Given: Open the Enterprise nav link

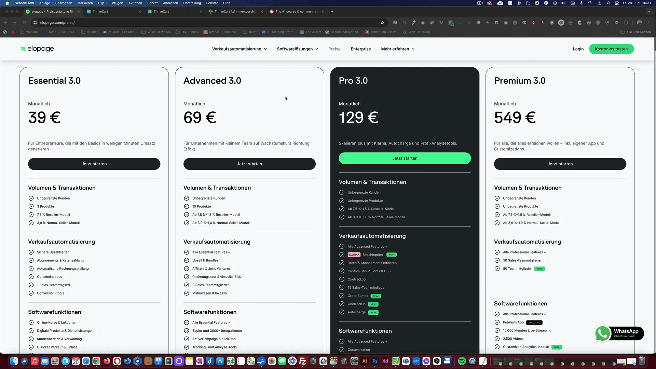Looking at the screenshot, I should (x=360, y=49).
